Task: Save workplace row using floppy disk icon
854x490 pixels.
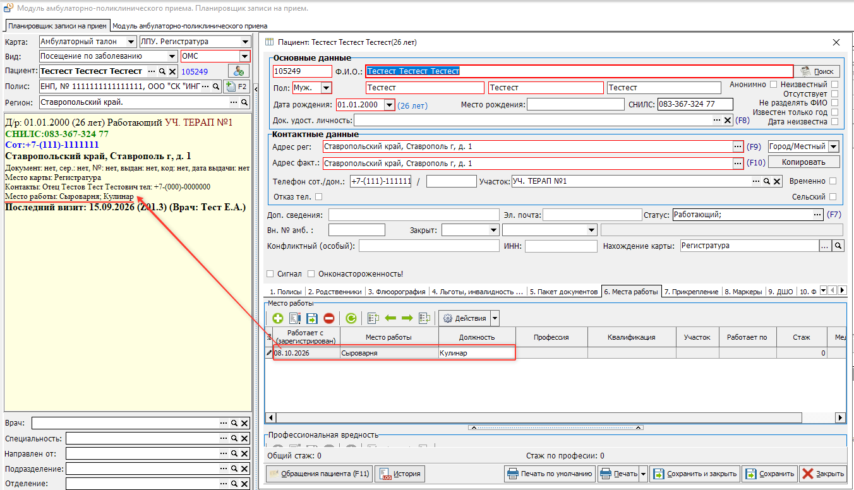Action: click(312, 318)
